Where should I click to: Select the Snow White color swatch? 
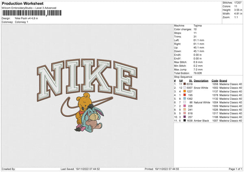[185, 88]
